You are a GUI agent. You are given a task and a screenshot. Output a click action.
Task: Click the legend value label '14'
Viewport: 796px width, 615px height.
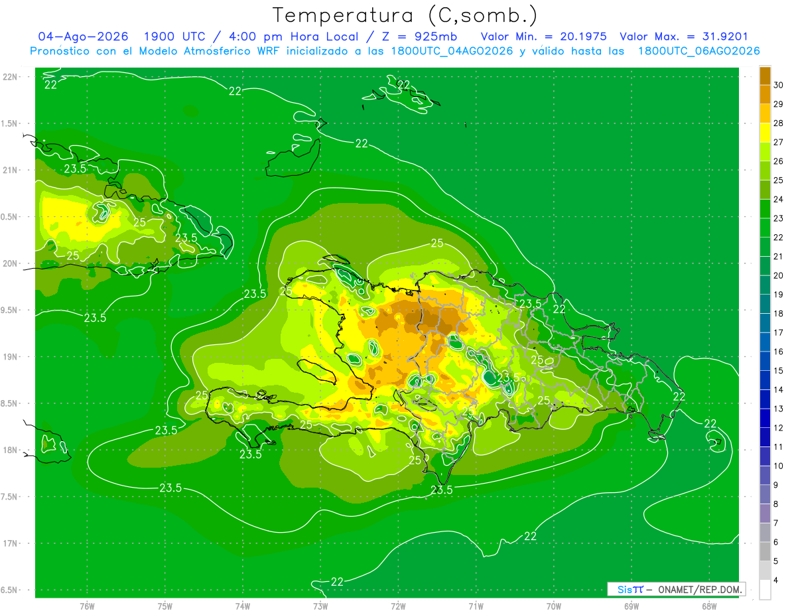(x=779, y=390)
